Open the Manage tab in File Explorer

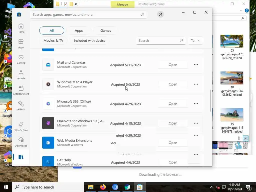pyautogui.click(x=122, y=4)
